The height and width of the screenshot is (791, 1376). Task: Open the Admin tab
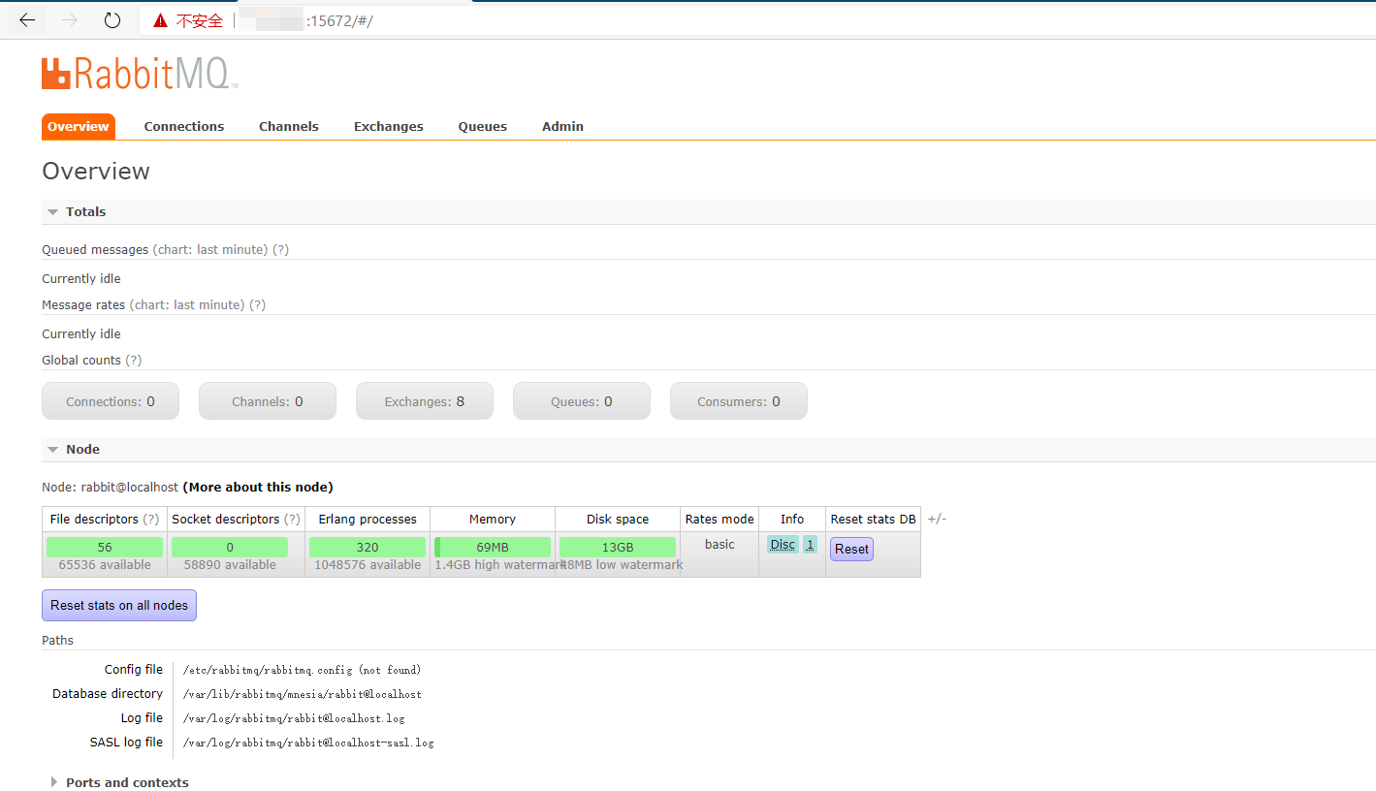coord(562,126)
